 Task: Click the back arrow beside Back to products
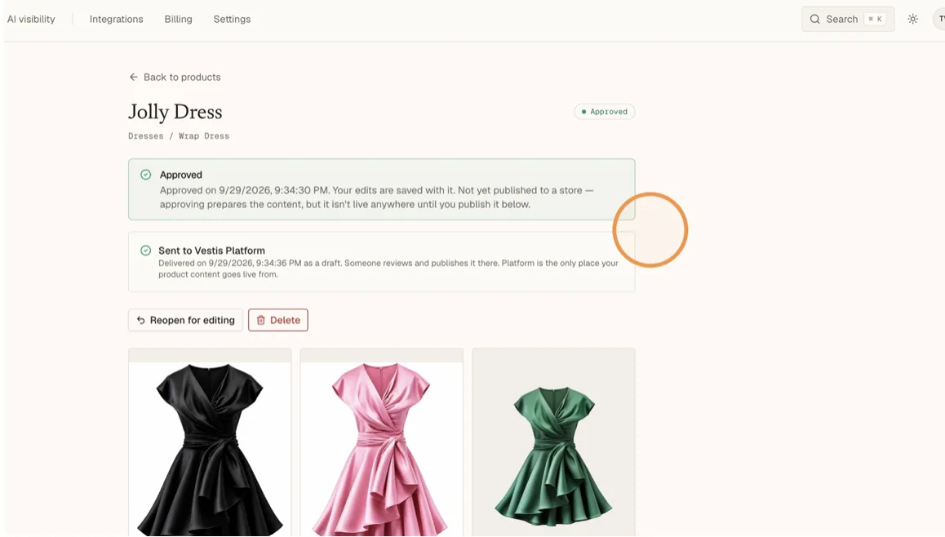pyautogui.click(x=134, y=78)
